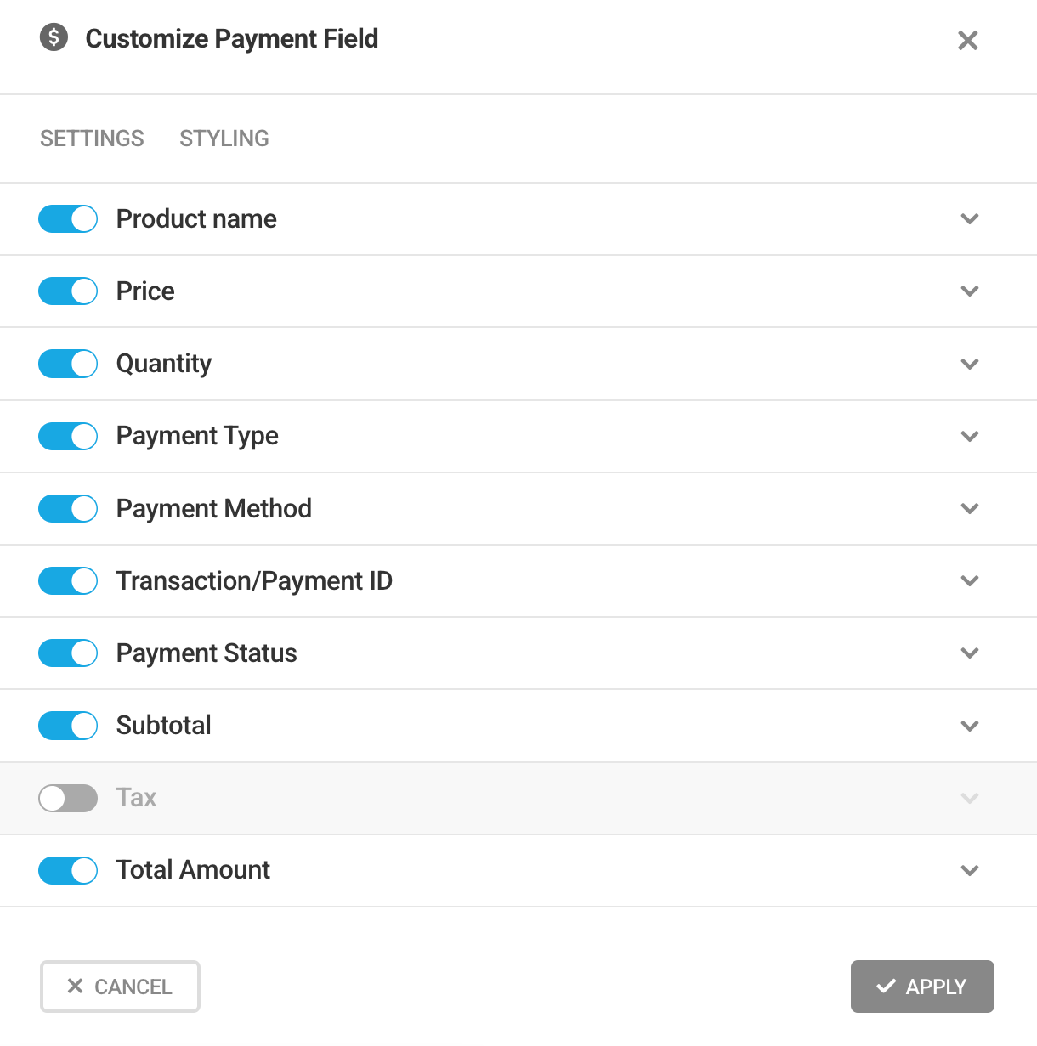This screenshot has width=1037, height=1046.
Task: Expand Payment Type row chevron
Action: click(x=970, y=436)
